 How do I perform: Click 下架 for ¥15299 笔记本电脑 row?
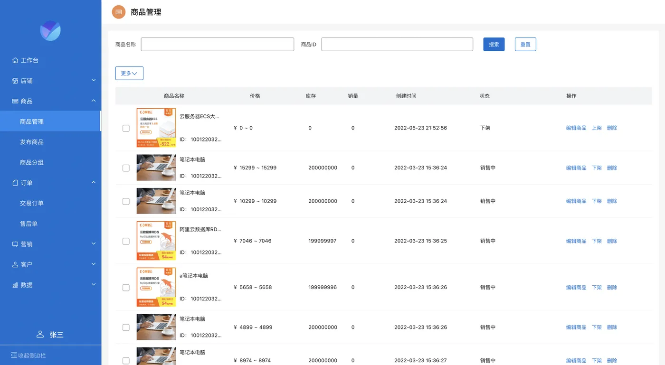pos(597,168)
